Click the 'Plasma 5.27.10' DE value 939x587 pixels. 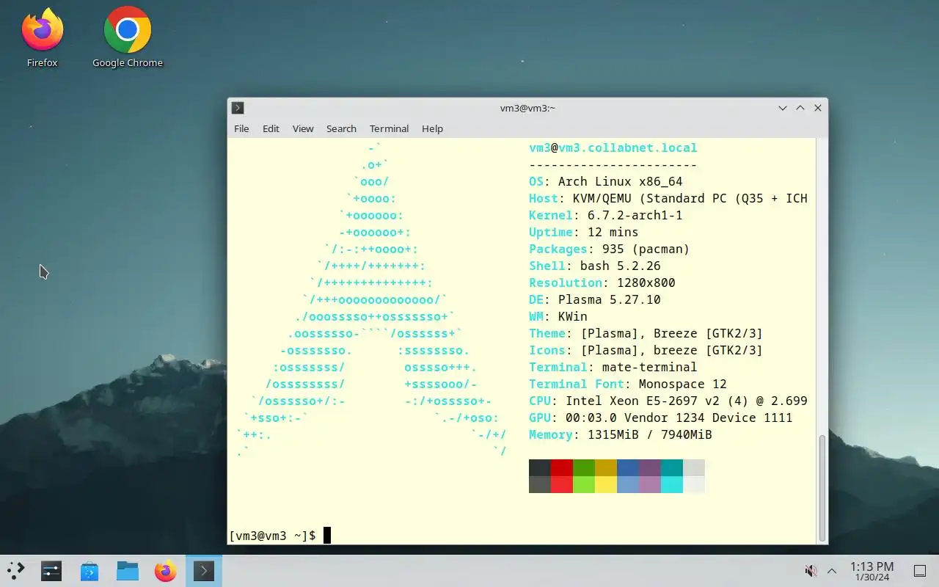coord(610,299)
